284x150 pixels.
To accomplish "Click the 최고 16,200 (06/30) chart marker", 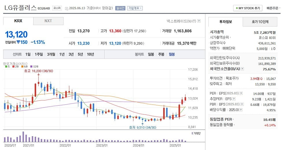I will 39,71.
